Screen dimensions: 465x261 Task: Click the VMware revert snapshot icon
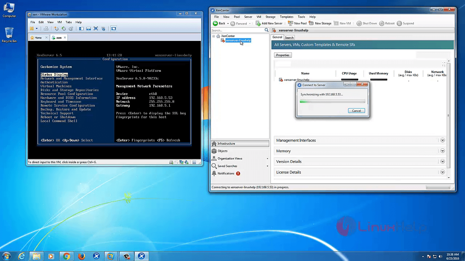click(64, 29)
